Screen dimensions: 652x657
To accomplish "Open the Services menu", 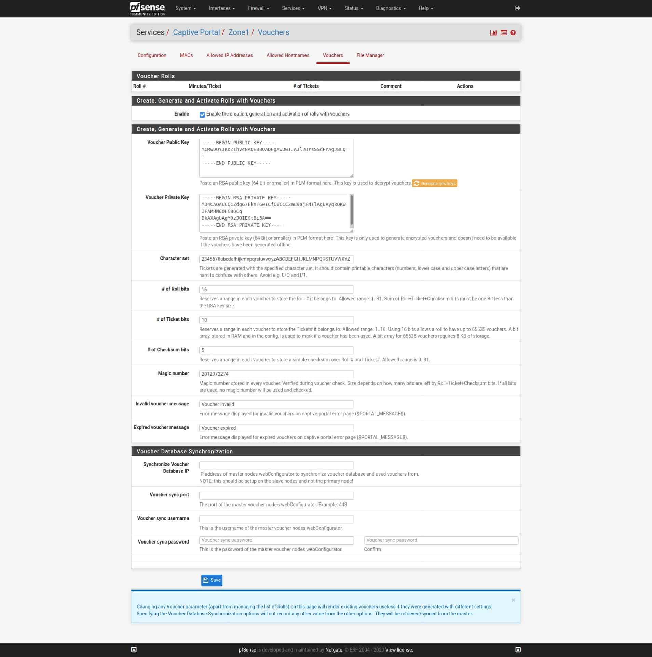I will click(293, 8).
